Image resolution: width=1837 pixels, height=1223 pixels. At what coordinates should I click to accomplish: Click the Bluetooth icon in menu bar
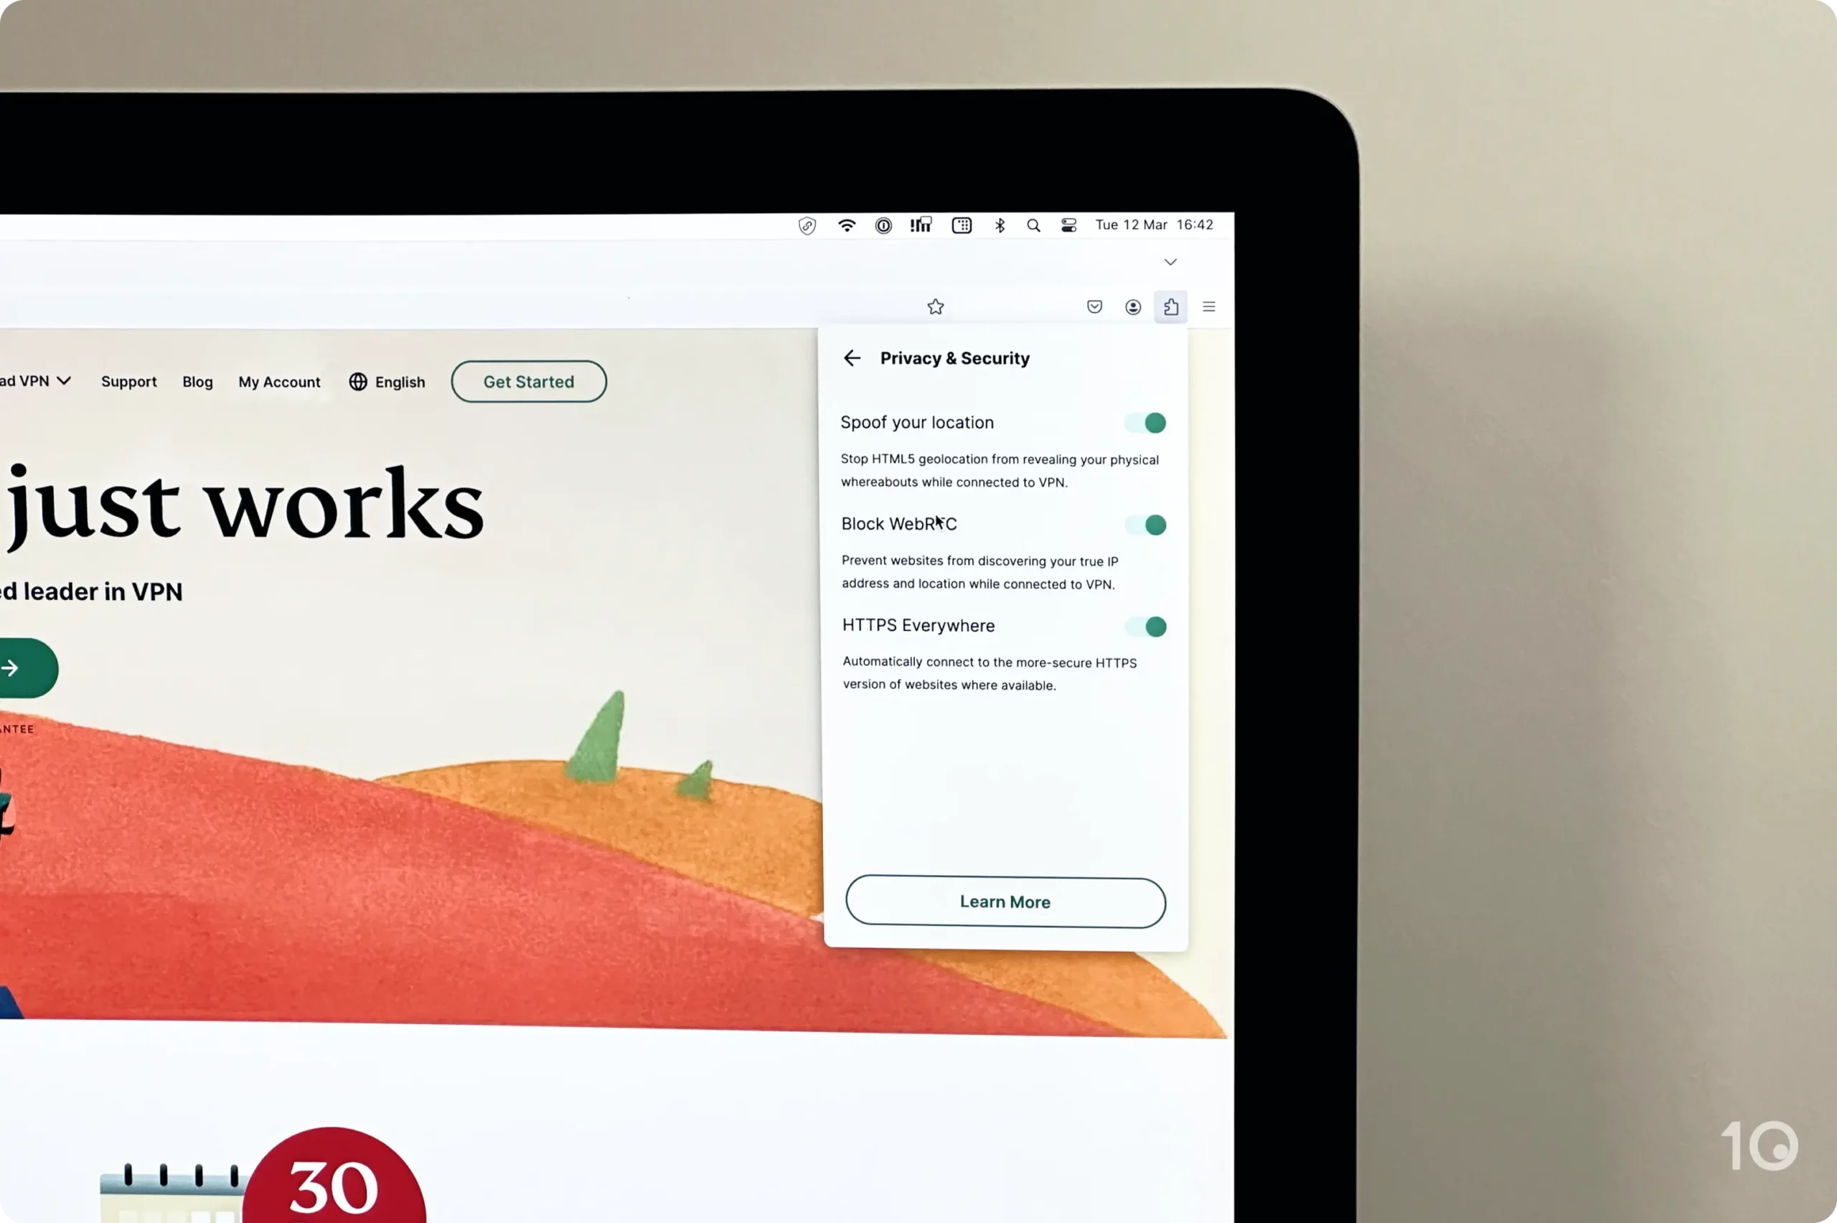pos(999,225)
